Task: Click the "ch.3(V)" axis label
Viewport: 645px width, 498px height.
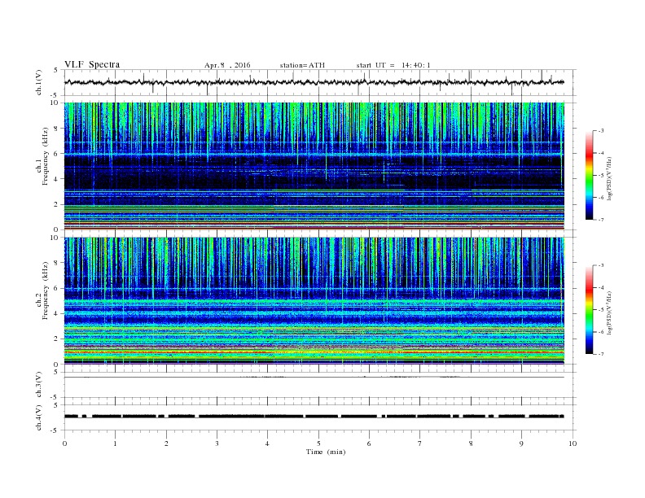Action: [x=39, y=385]
